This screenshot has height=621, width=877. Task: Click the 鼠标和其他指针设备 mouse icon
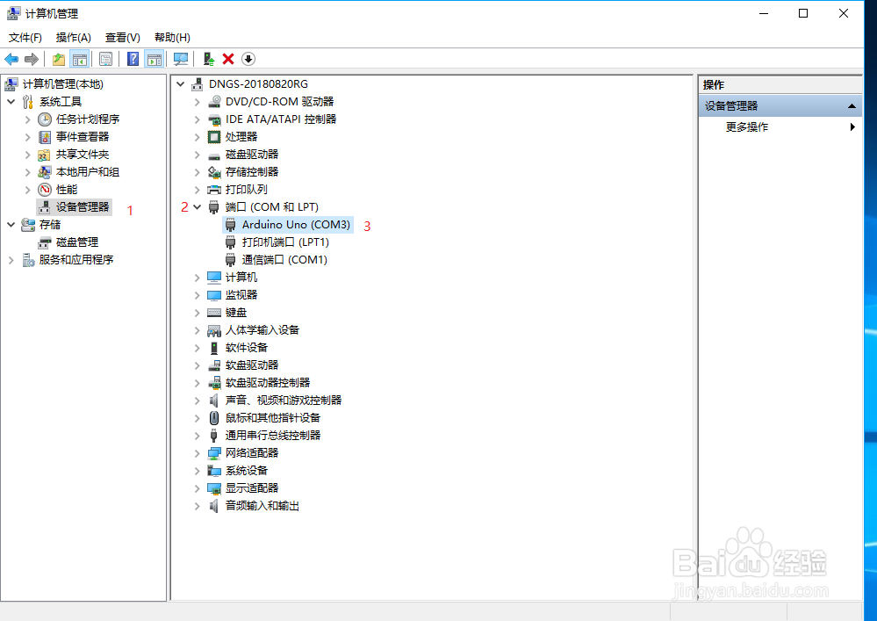214,418
